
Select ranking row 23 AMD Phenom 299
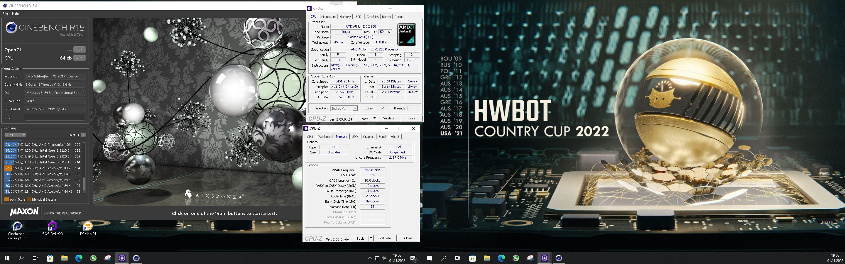pos(43,145)
